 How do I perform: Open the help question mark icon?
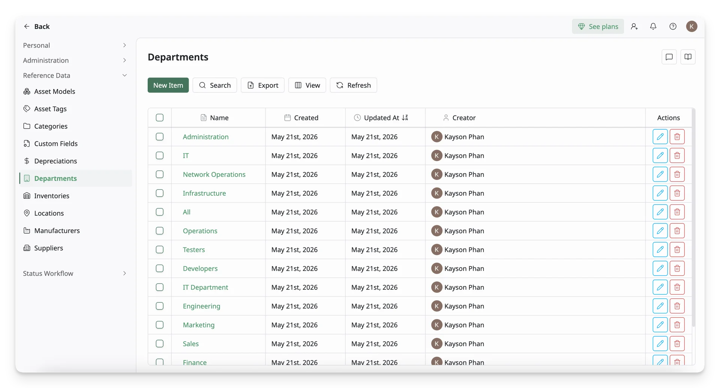tap(673, 26)
